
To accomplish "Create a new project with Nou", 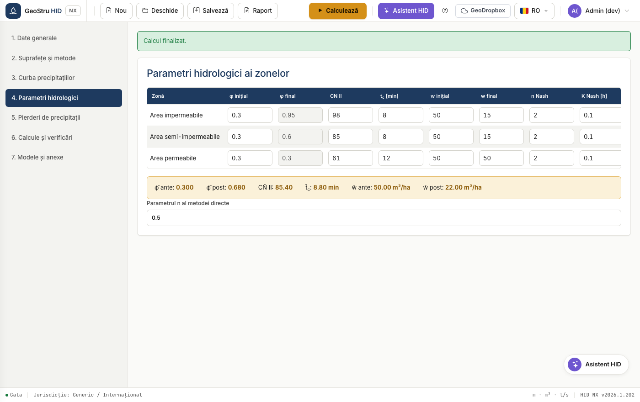I will click(116, 11).
